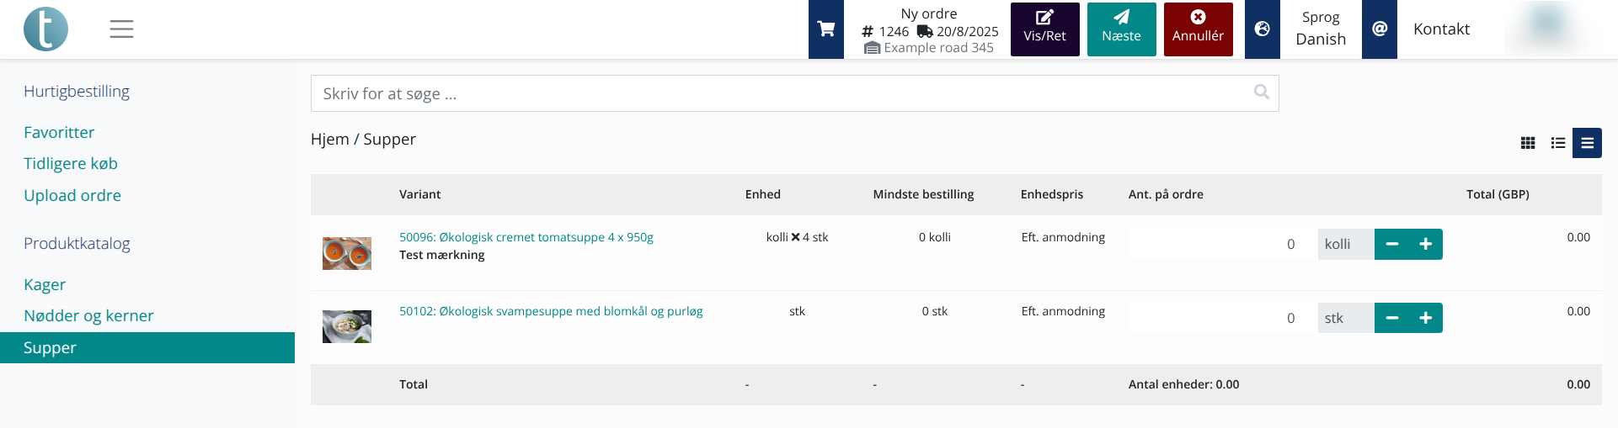Click the product search field
This screenshot has height=428, width=1618.
[x=783, y=93]
